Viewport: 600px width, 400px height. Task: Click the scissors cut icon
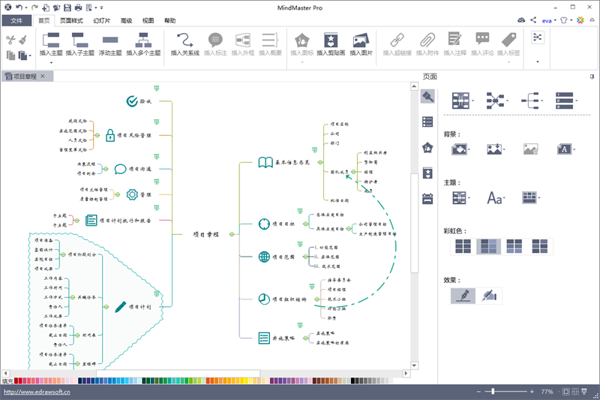(x=10, y=40)
